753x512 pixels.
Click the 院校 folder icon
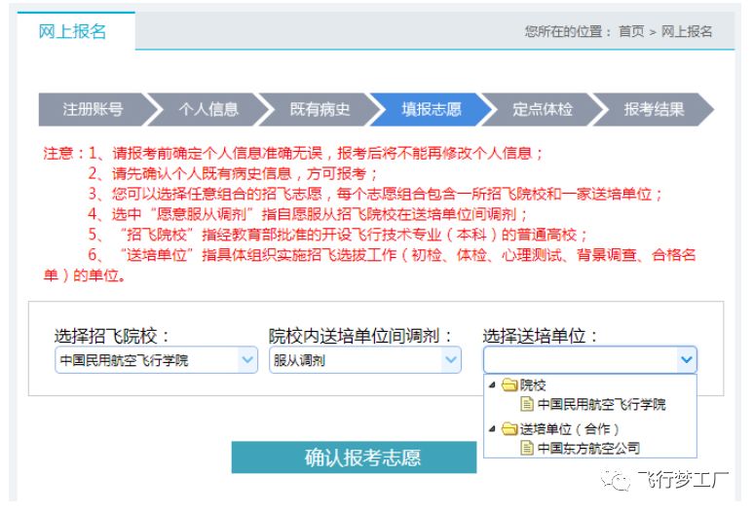point(509,384)
